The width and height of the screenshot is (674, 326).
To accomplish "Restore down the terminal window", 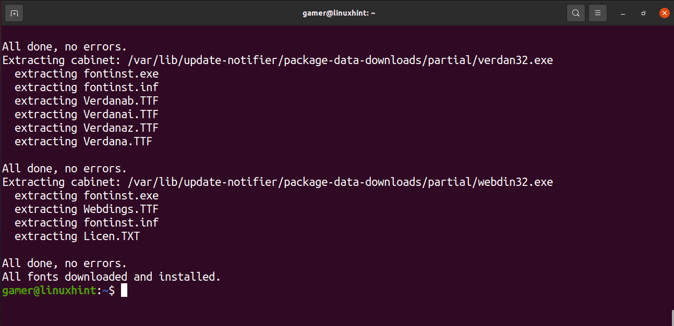I will pos(644,13).
